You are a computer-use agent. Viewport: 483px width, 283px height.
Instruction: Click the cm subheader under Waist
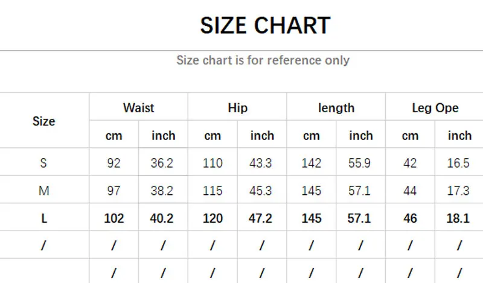pyautogui.click(x=114, y=136)
